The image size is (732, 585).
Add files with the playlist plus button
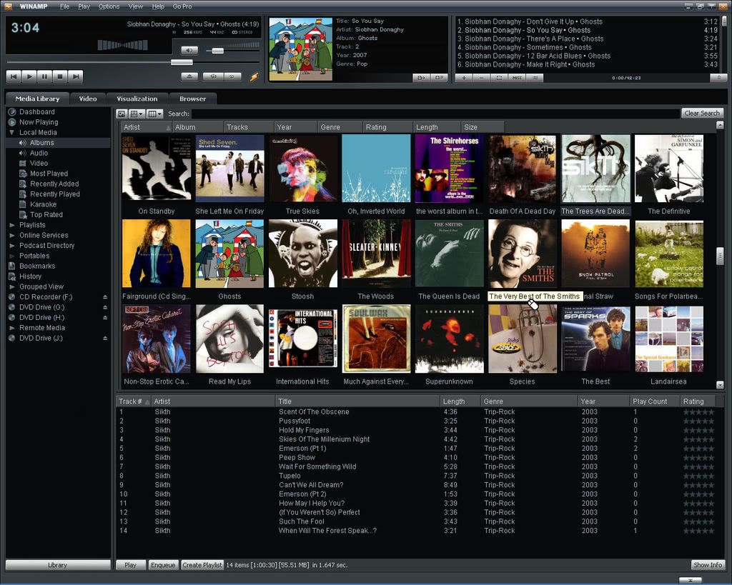tap(463, 77)
